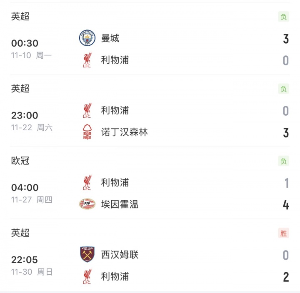
Task: Open the 诺丁汉森林 team page
Action: coord(124,132)
